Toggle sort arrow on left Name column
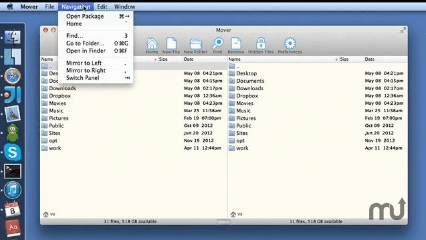426x240 pixels. pos(155,59)
